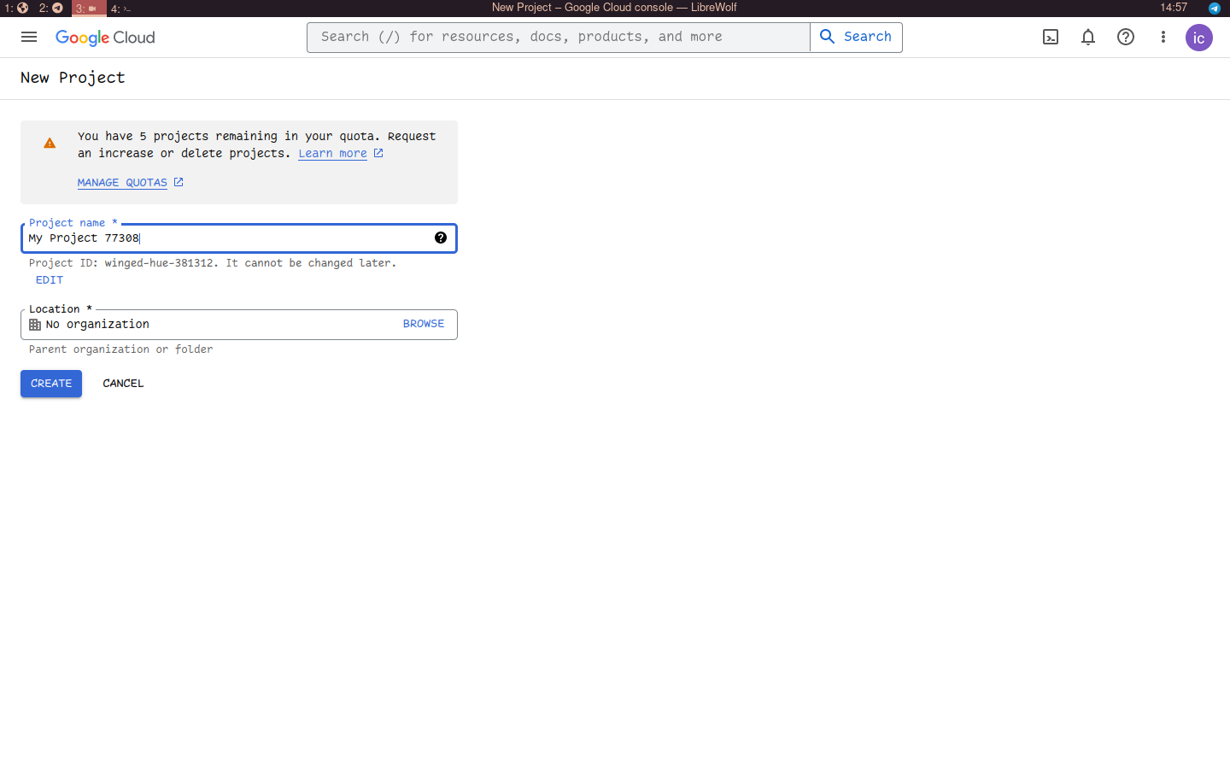Open the main navigation hamburger menu

tap(29, 37)
